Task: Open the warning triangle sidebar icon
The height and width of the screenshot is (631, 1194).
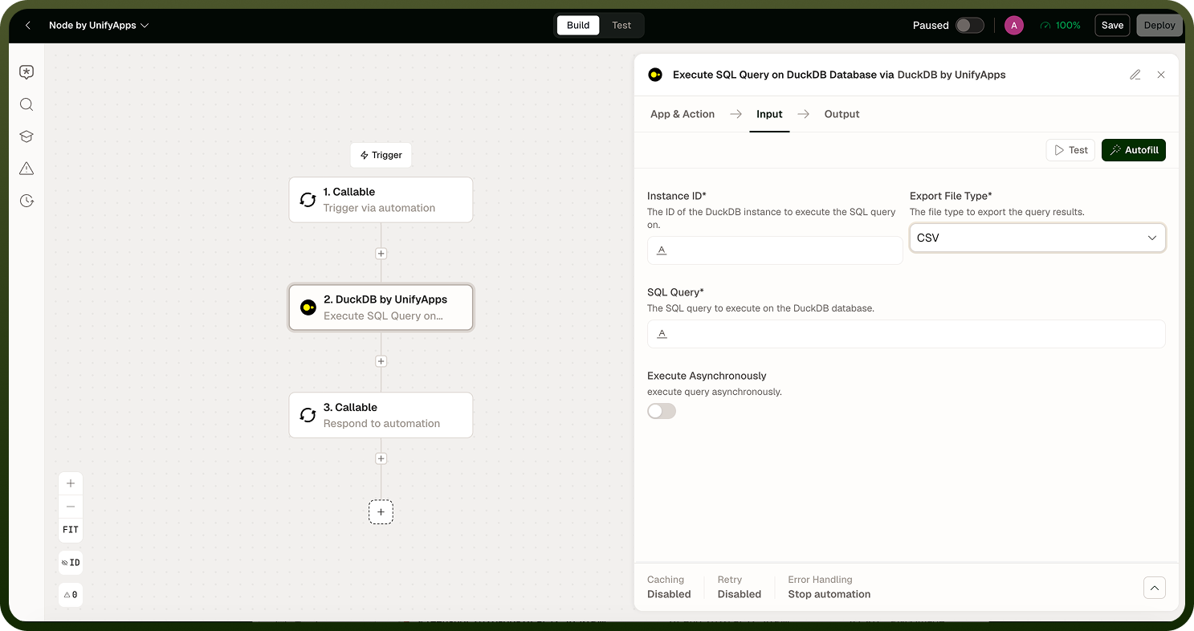Action: [x=26, y=169]
